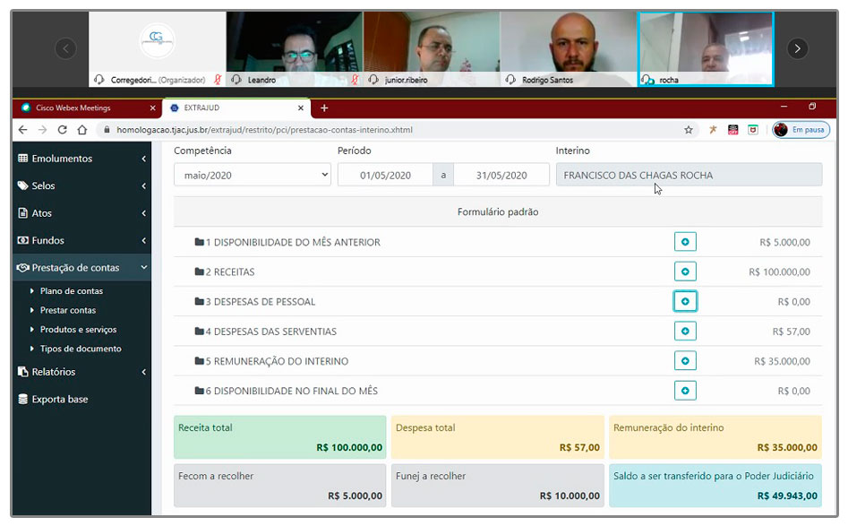Select Tipos de documento menu item
Viewport: 848px width, 526px height.
coord(81,349)
